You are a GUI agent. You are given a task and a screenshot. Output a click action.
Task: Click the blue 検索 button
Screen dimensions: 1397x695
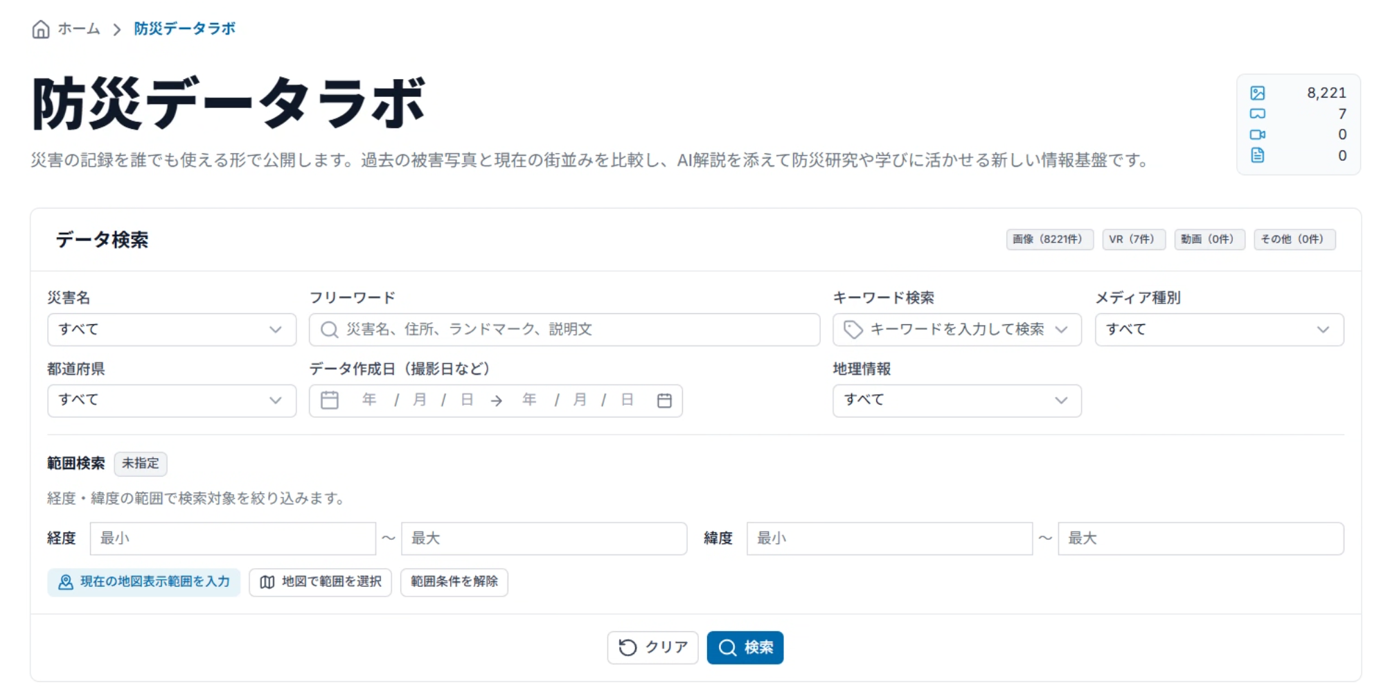click(745, 647)
